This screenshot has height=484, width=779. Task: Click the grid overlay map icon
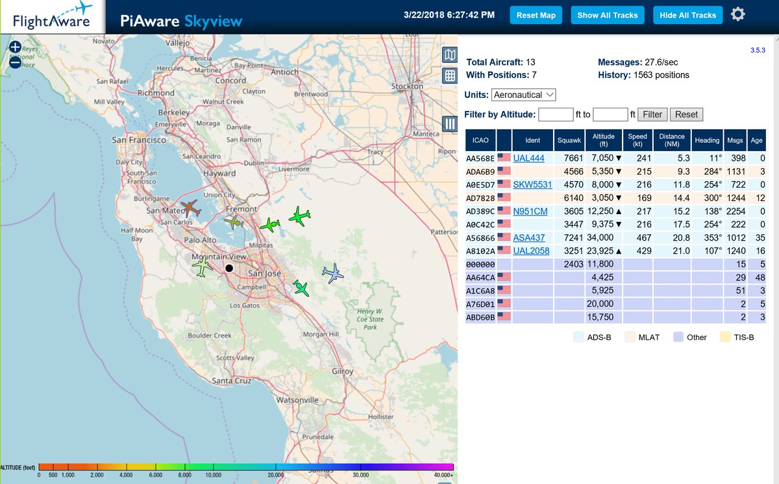tap(449, 76)
